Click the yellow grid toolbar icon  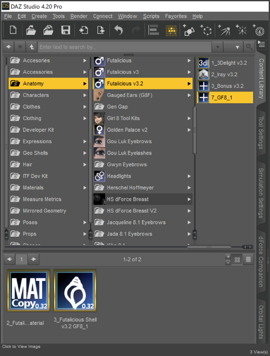(x=171, y=30)
